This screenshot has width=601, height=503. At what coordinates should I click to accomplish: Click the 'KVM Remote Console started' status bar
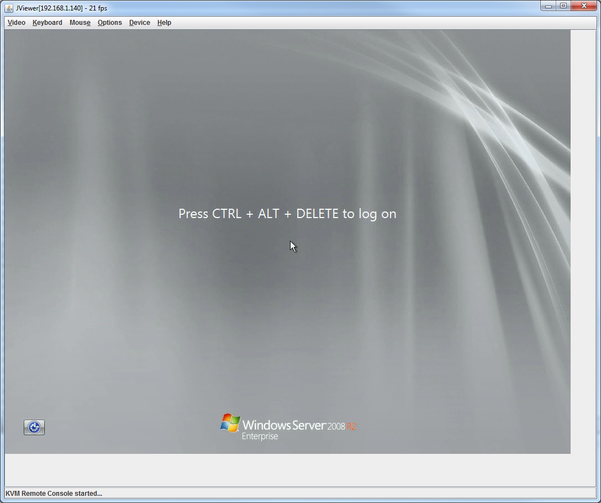[x=54, y=494]
